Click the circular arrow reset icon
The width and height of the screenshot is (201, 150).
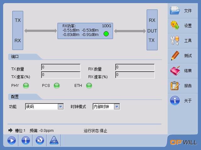40,140
